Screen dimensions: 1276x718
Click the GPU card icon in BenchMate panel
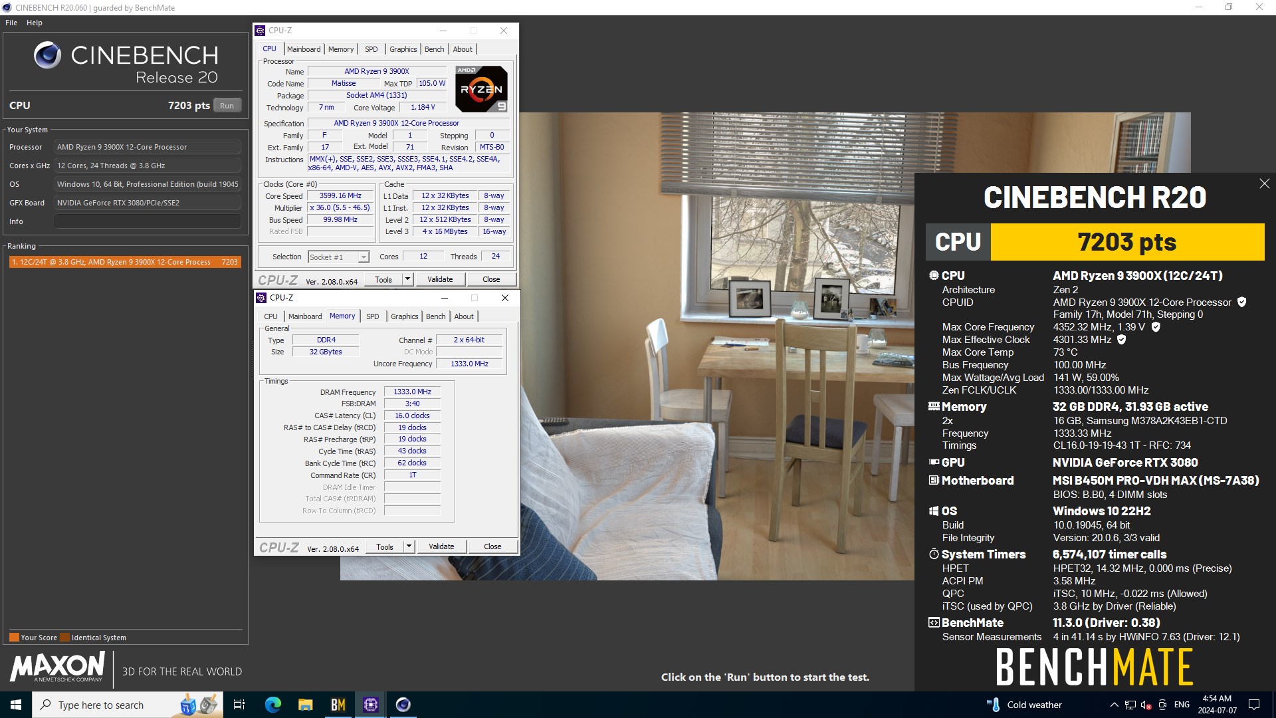click(934, 462)
